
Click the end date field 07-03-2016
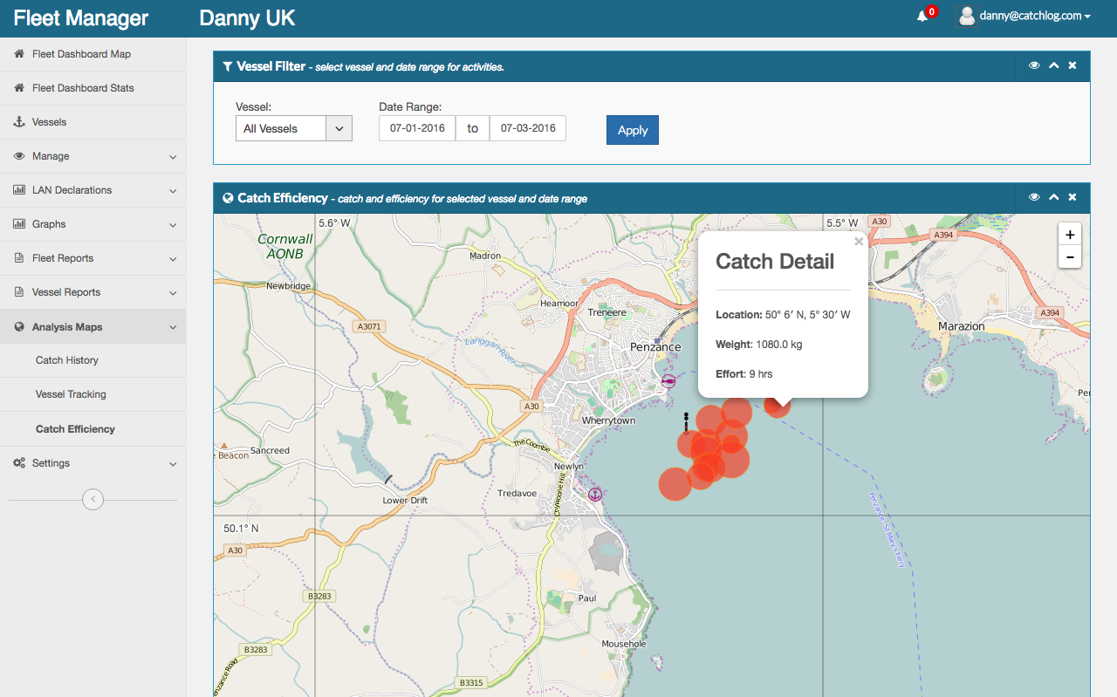coord(528,128)
